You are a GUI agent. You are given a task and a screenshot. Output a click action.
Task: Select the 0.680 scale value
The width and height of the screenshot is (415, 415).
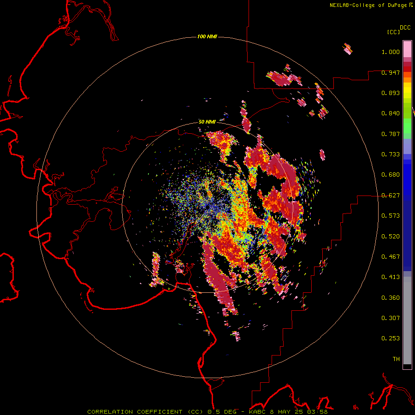391,175
